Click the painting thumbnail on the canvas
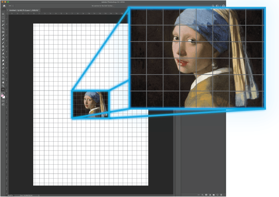Viewport: 279px width, 197px height. tap(90, 104)
